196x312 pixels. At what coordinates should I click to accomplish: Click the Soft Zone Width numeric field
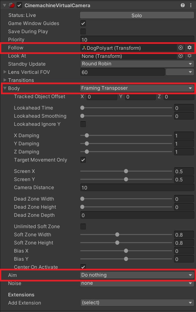tap(184, 235)
